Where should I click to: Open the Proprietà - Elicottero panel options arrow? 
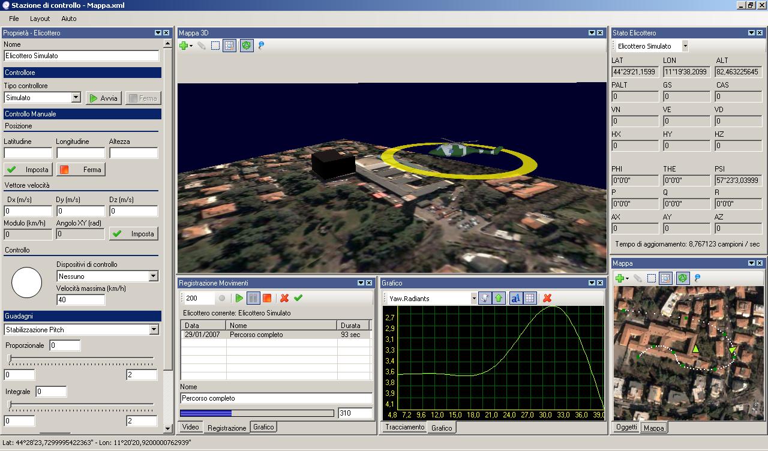pos(158,33)
